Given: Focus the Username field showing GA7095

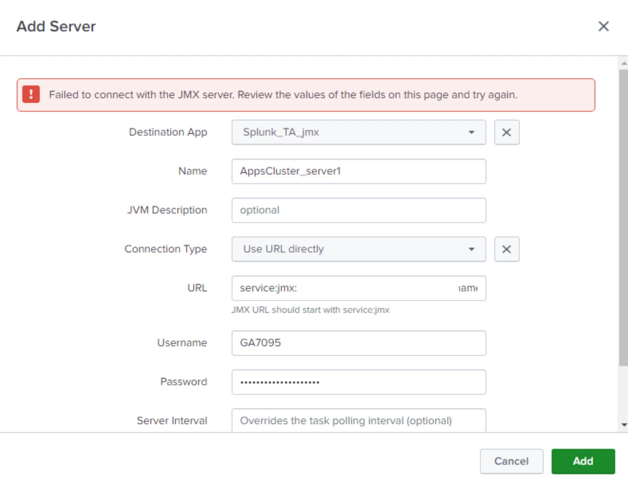Looking at the screenshot, I should pyautogui.click(x=359, y=343).
